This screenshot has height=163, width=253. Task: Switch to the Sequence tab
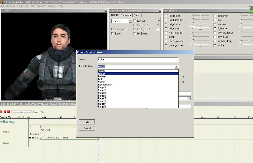tap(126, 15)
